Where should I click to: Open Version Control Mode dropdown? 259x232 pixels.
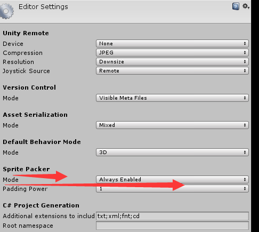[x=172, y=98]
